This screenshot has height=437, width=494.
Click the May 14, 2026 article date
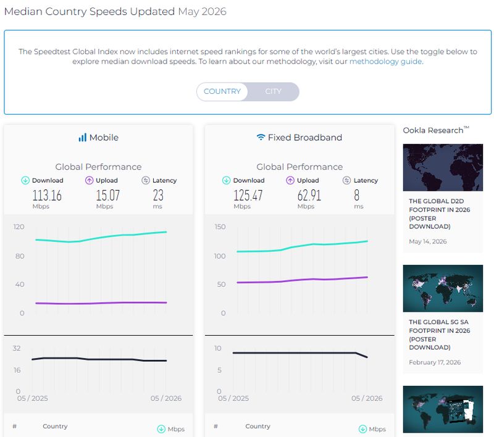click(x=428, y=241)
